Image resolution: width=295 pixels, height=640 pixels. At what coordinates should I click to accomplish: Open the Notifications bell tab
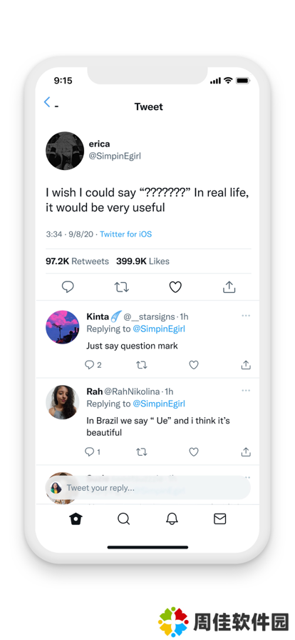(172, 519)
